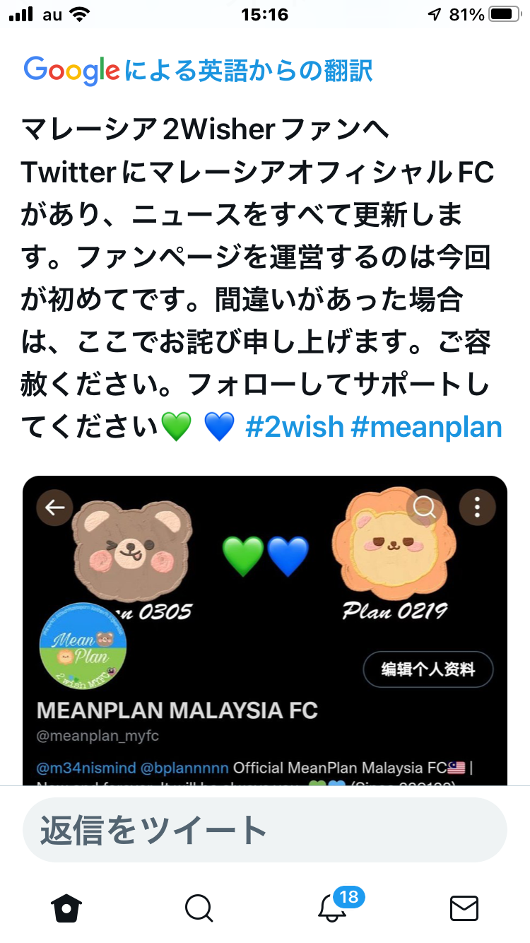This screenshot has height=943, width=530.
Task: Open the Messages envelope icon
Action: pos(464,908)
